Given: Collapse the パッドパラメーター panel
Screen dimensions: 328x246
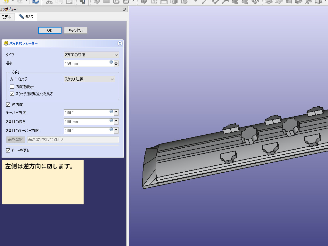Looking at the screenshot, I should point(120,43).
